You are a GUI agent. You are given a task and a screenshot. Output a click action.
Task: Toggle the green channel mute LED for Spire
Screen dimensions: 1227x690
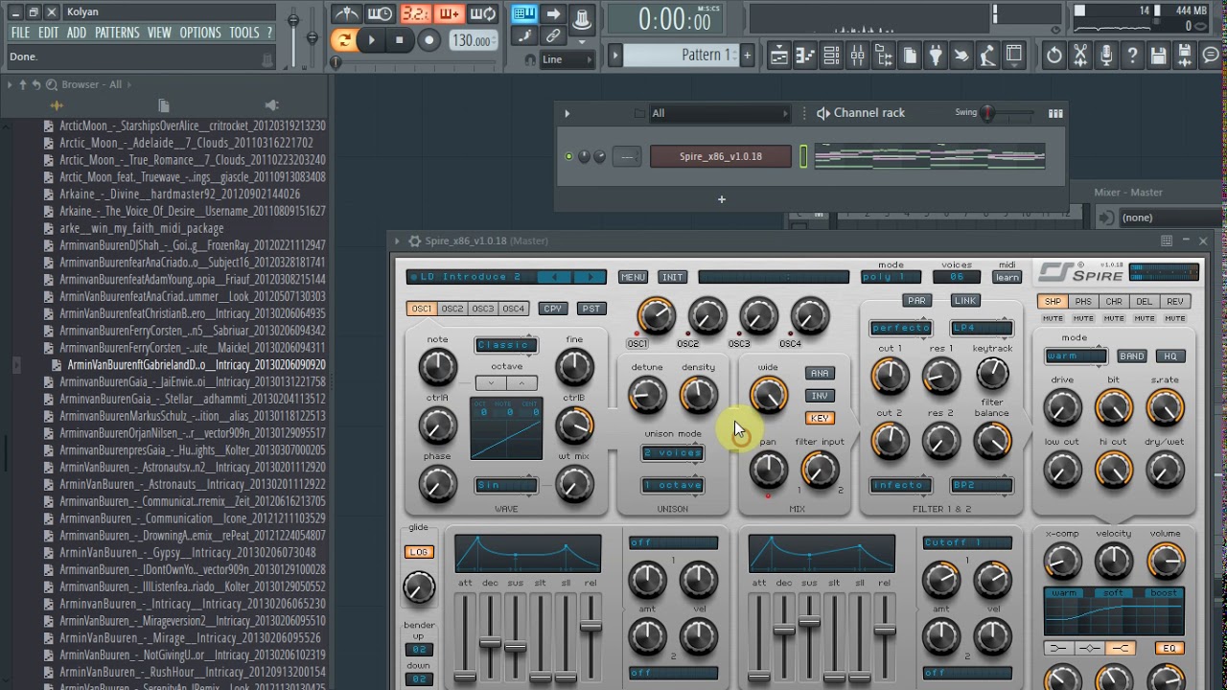[568, 156]
